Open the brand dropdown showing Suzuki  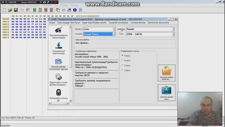pos(150,29)
